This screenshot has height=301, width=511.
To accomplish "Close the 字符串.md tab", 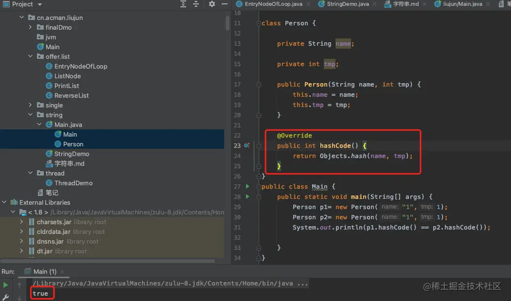I will (x=424, y=4).
